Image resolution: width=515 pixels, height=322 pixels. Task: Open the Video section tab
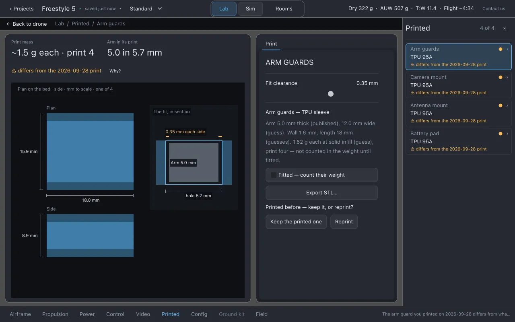(143, 314)
